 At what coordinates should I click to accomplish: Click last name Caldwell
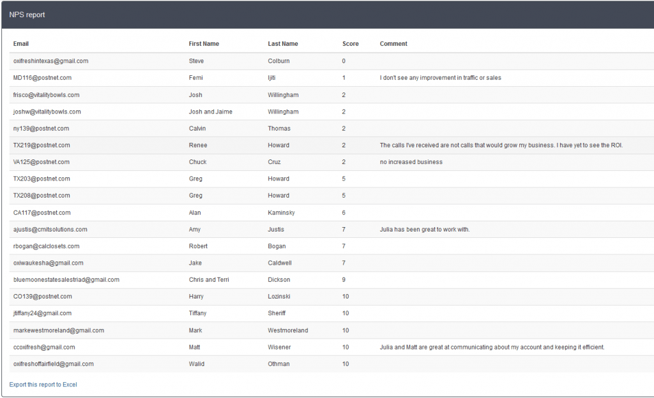click(280, 263)
